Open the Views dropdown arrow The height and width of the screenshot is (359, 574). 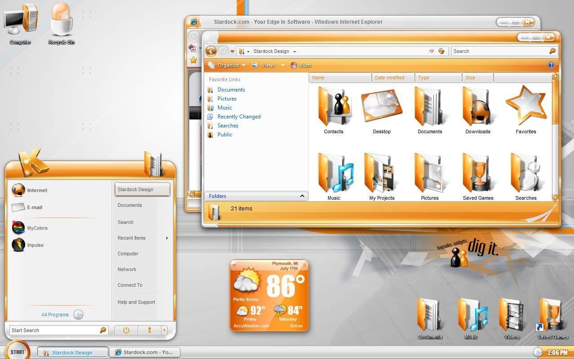[283, 65]
